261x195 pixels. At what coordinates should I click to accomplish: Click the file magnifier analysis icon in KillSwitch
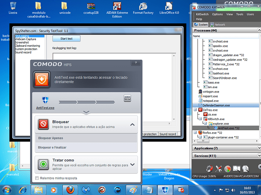pyautogui.click(x=245, y=168)
